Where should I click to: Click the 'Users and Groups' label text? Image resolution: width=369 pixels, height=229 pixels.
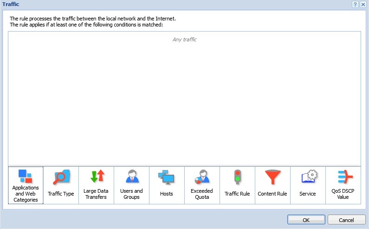coord(132,194)
